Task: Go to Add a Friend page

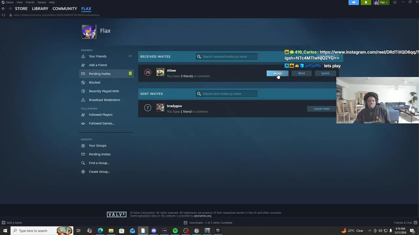Action: point(98,65)
